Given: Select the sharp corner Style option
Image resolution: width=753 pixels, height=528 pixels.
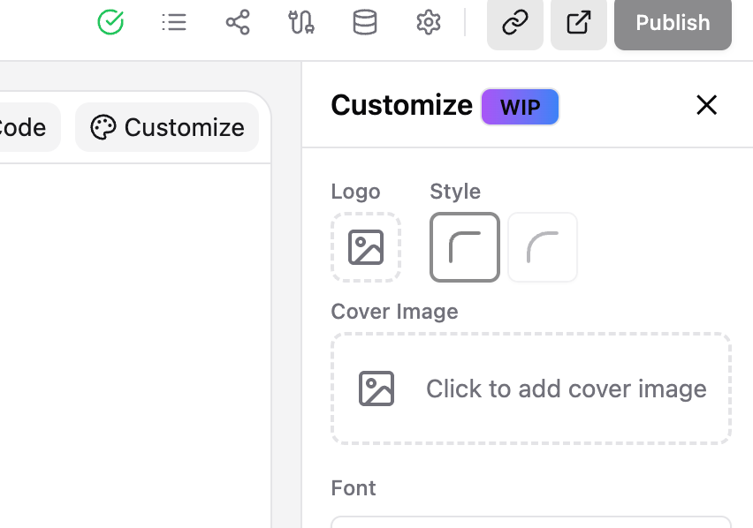Looking at the screenshot, I should pos(464,247).
